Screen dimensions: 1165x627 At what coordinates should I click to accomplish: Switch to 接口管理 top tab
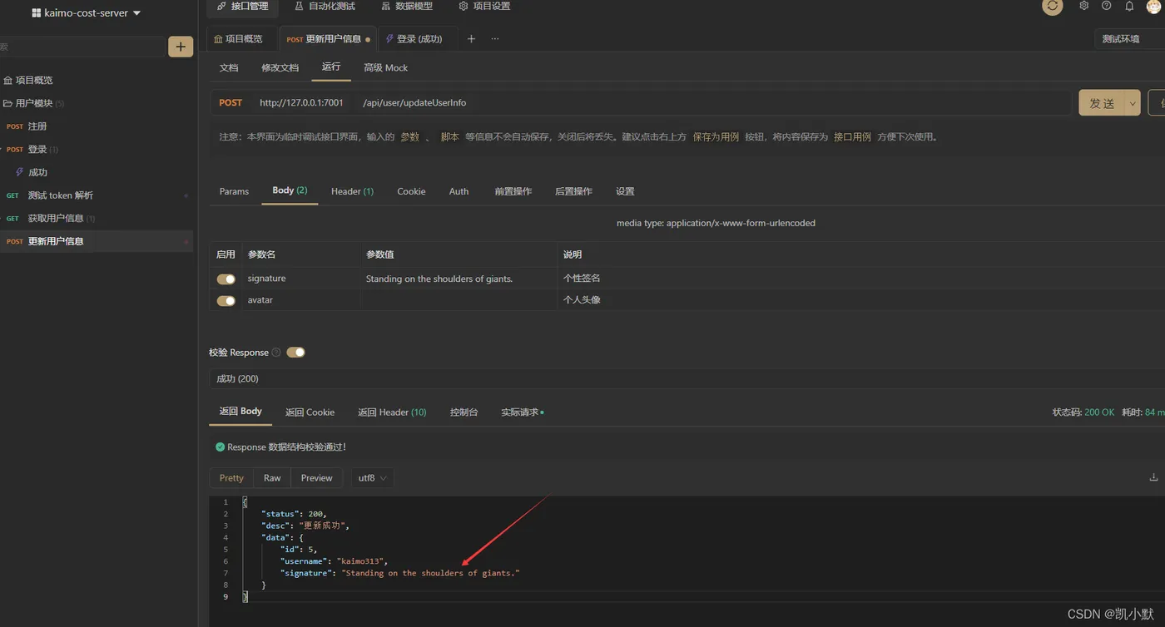[243, 7]
